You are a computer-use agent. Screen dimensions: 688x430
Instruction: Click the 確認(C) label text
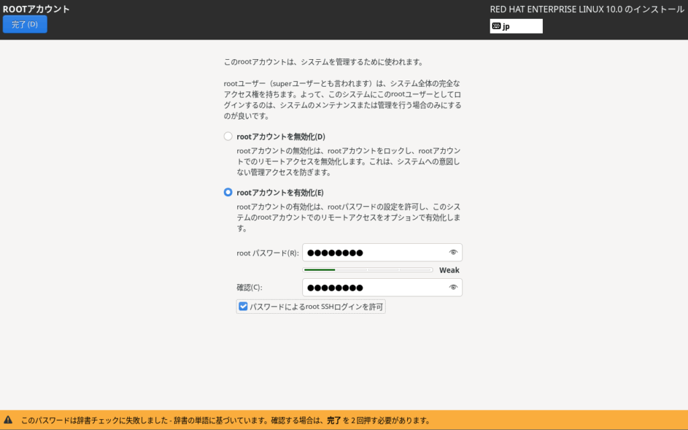tap(249, 288)
